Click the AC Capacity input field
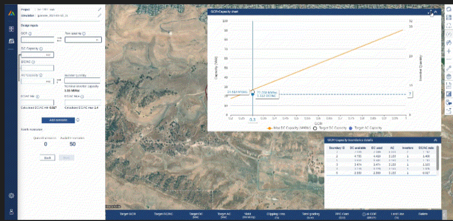The height and width of the screenshot is (221, 453). point(38,81)
